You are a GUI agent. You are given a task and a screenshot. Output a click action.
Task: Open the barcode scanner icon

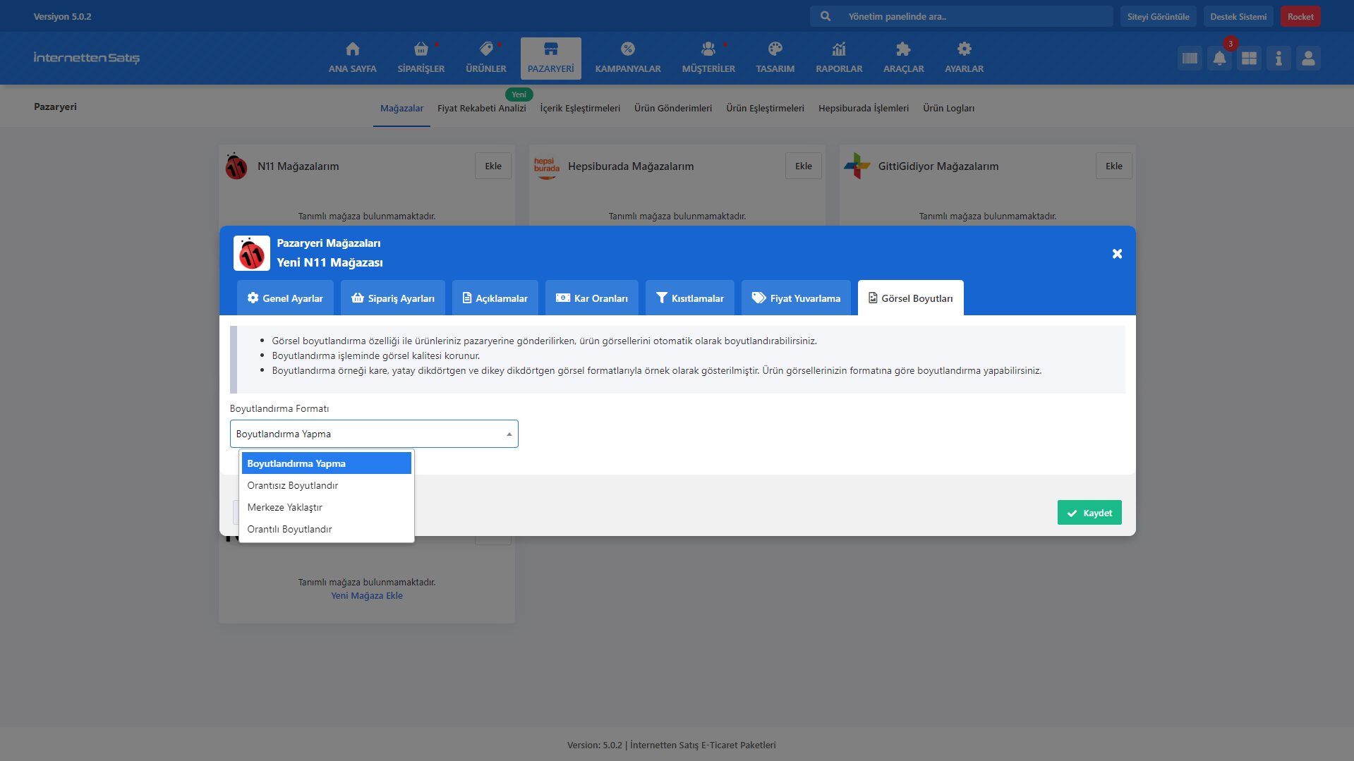1190,59
